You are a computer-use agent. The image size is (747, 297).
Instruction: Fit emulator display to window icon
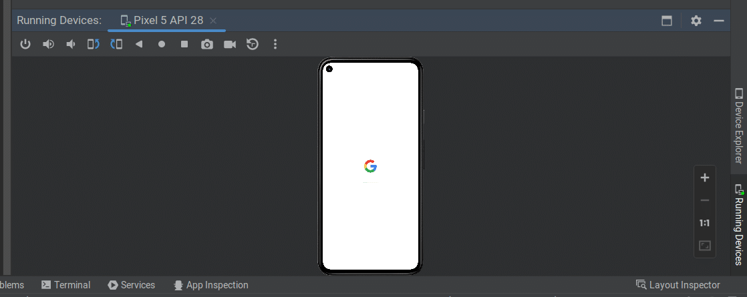point(705,246)
